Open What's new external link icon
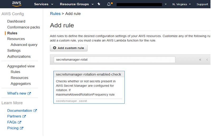This screenshot has height=138, width=211. pos(29,94)
